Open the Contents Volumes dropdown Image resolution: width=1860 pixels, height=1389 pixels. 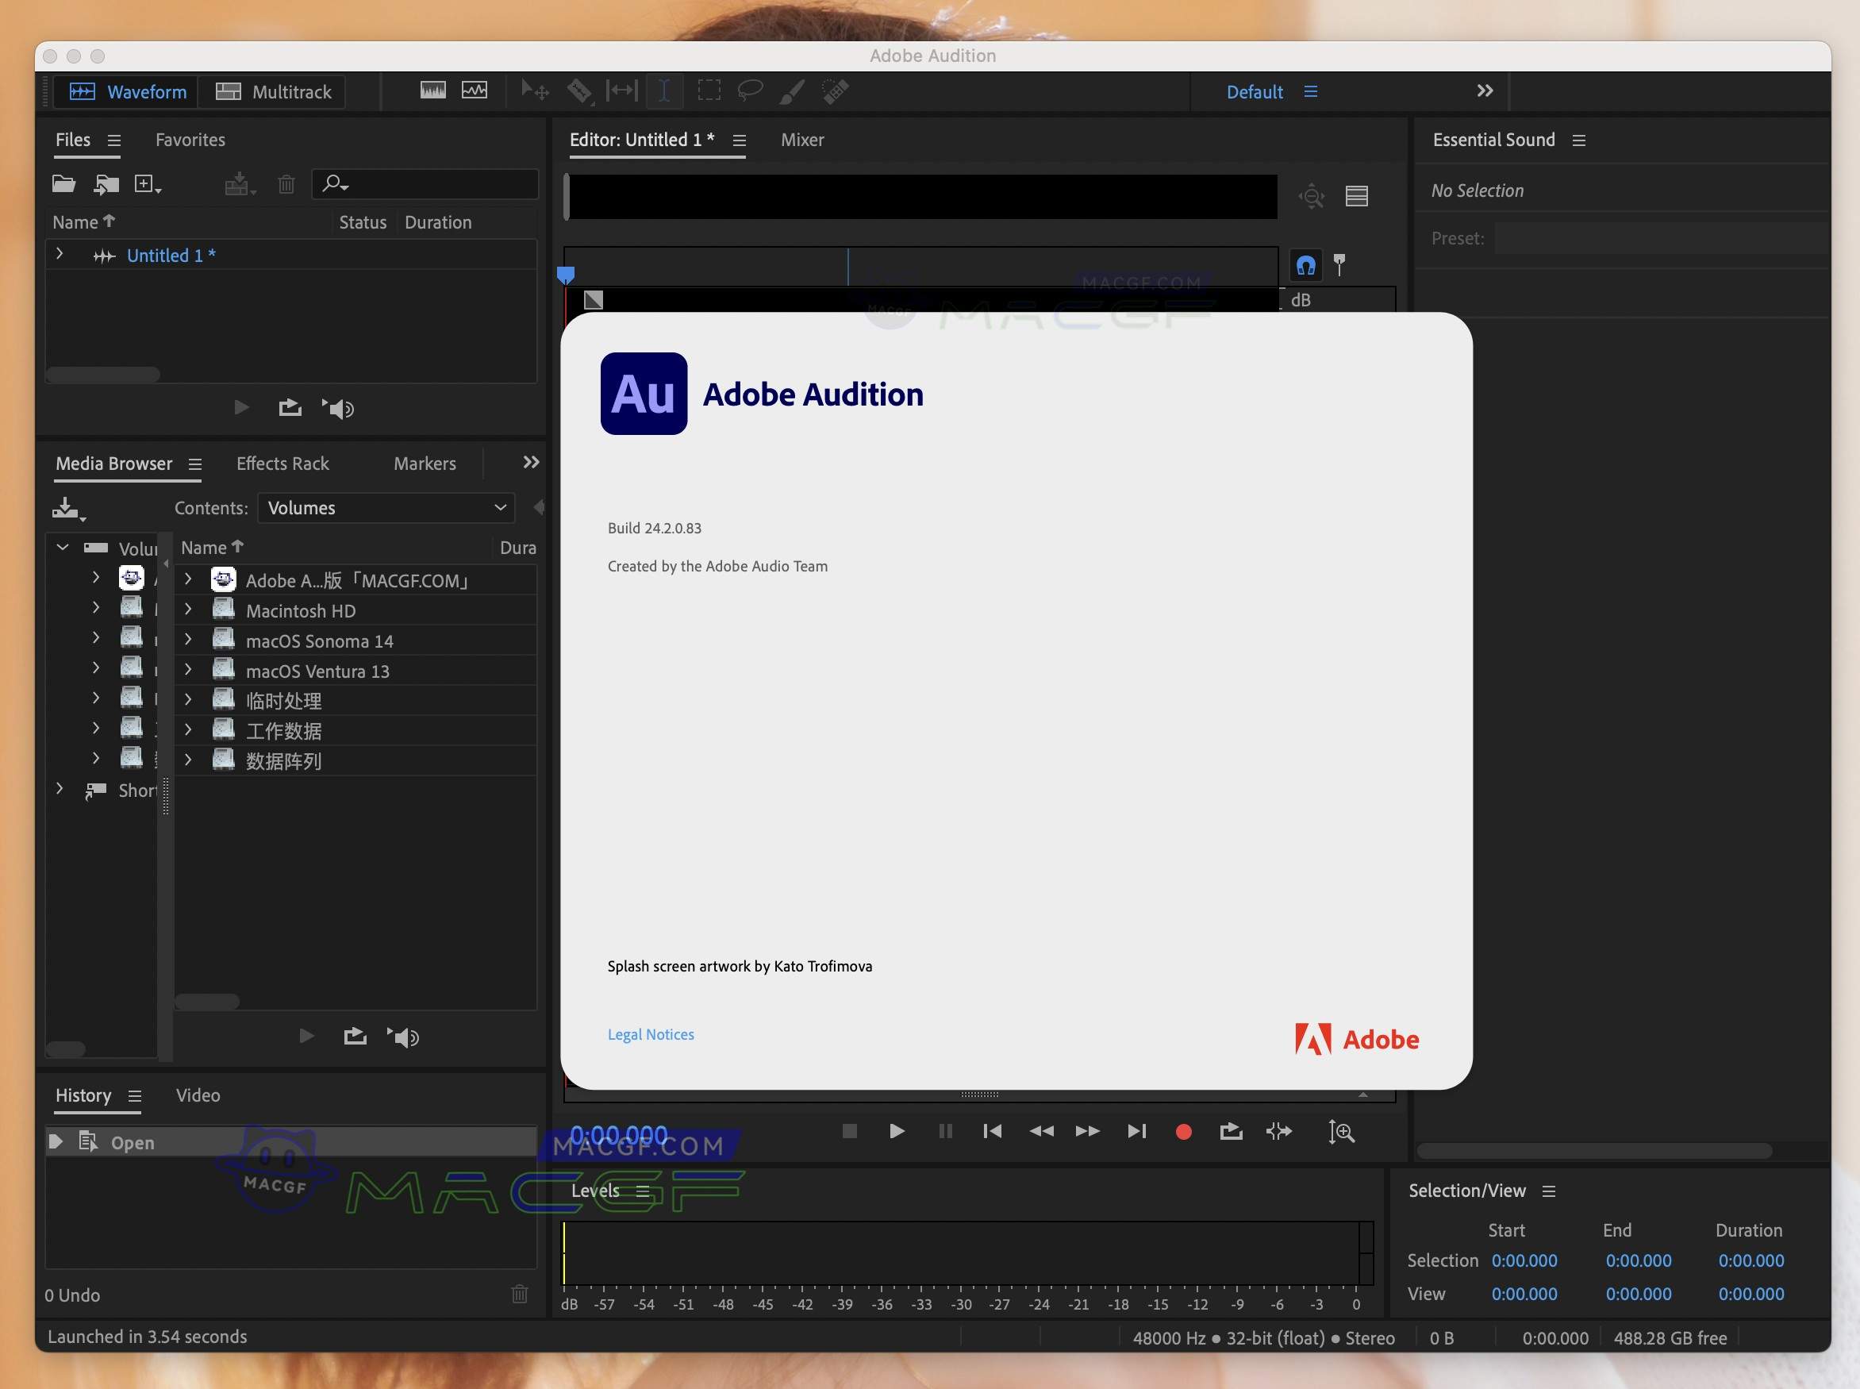point(386,508)
